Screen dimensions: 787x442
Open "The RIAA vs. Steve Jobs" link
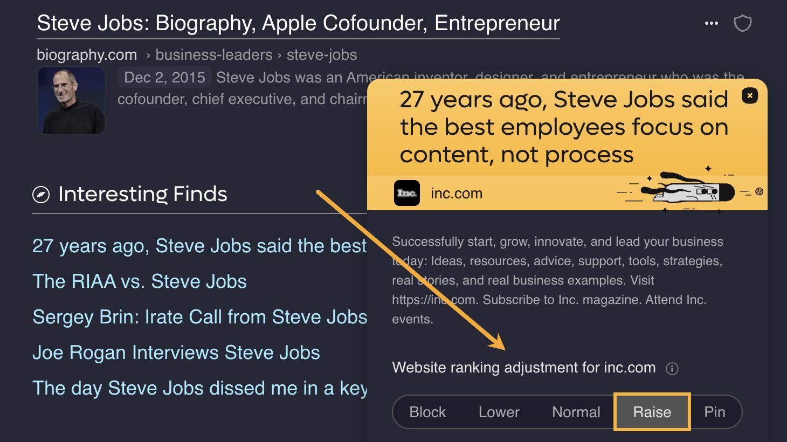coord(140,281)
